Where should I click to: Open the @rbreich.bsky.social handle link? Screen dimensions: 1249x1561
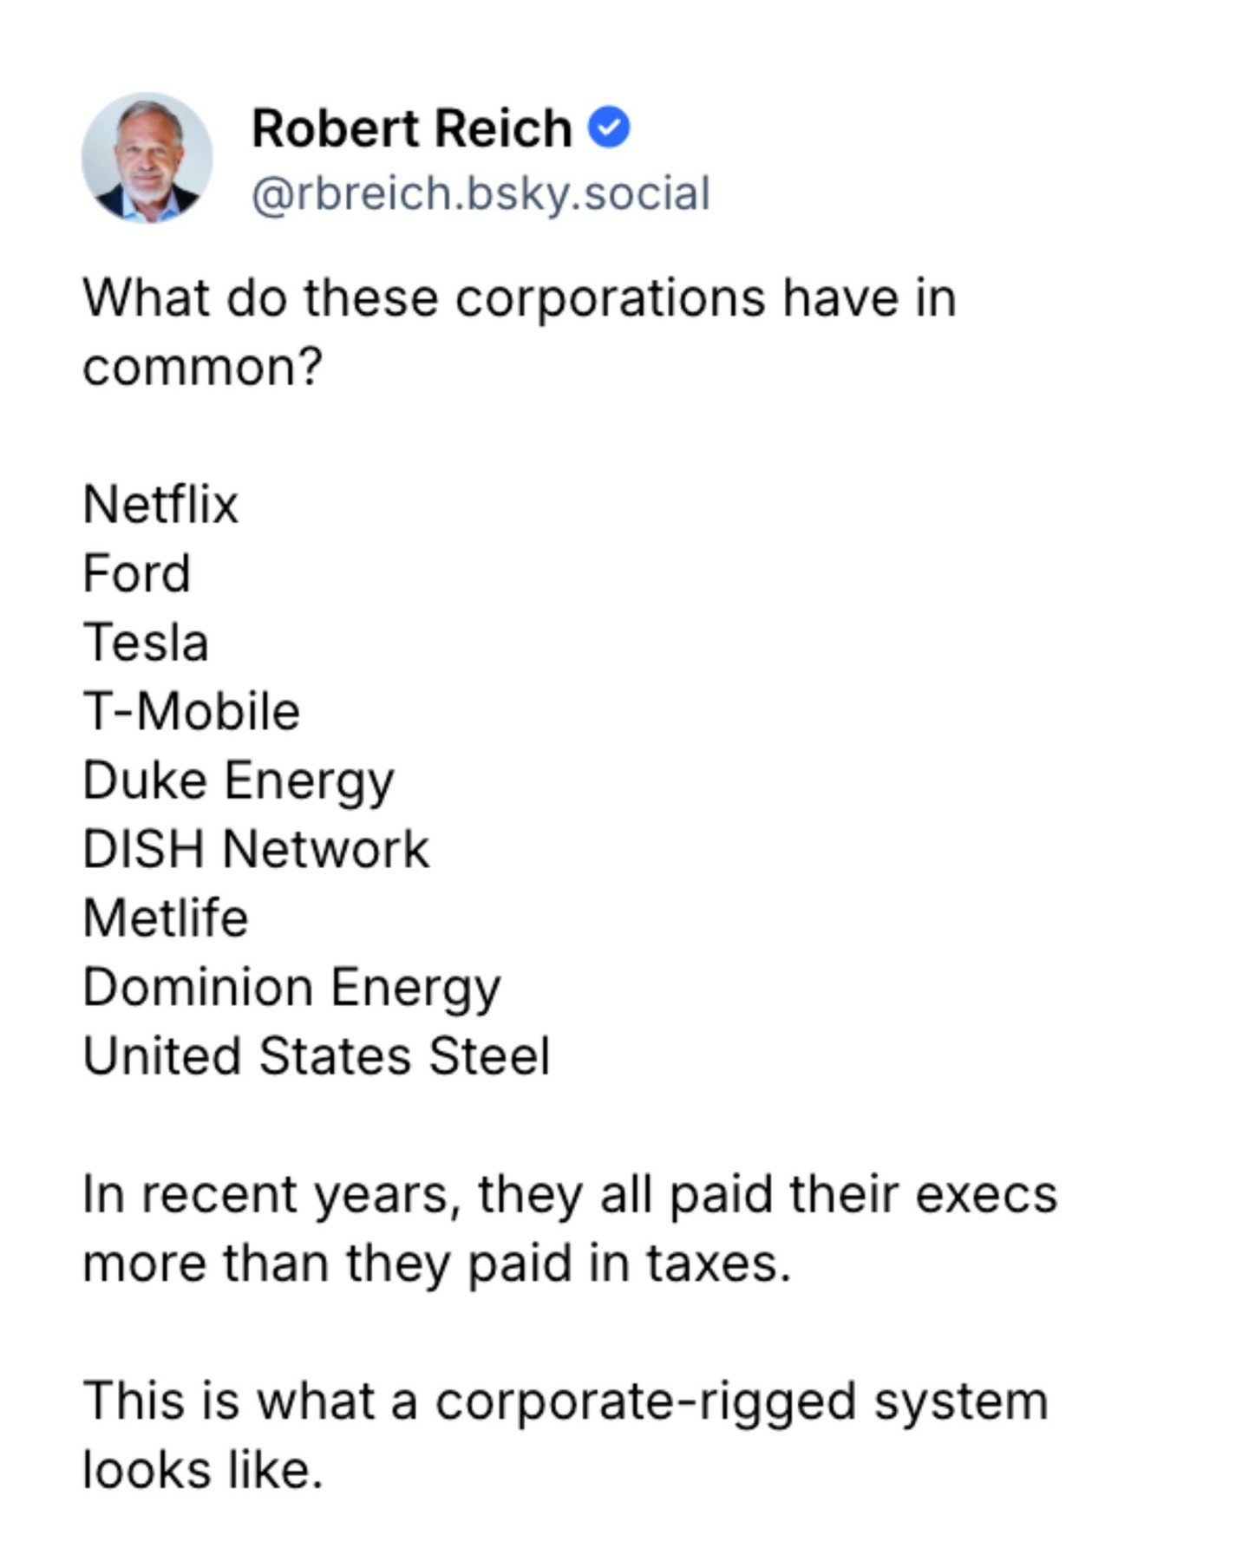[481, 193]
